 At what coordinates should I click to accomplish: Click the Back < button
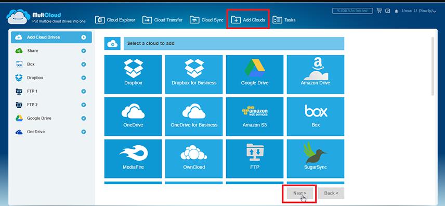[331, 193]
